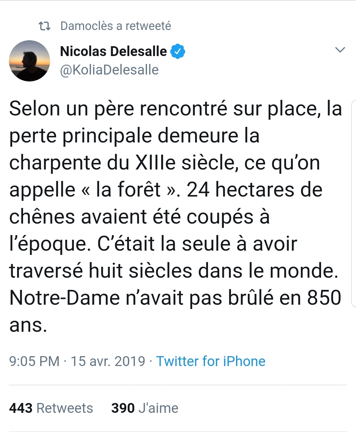
Task: Click the bold 443 count number
Action: [x=21, y=408]
